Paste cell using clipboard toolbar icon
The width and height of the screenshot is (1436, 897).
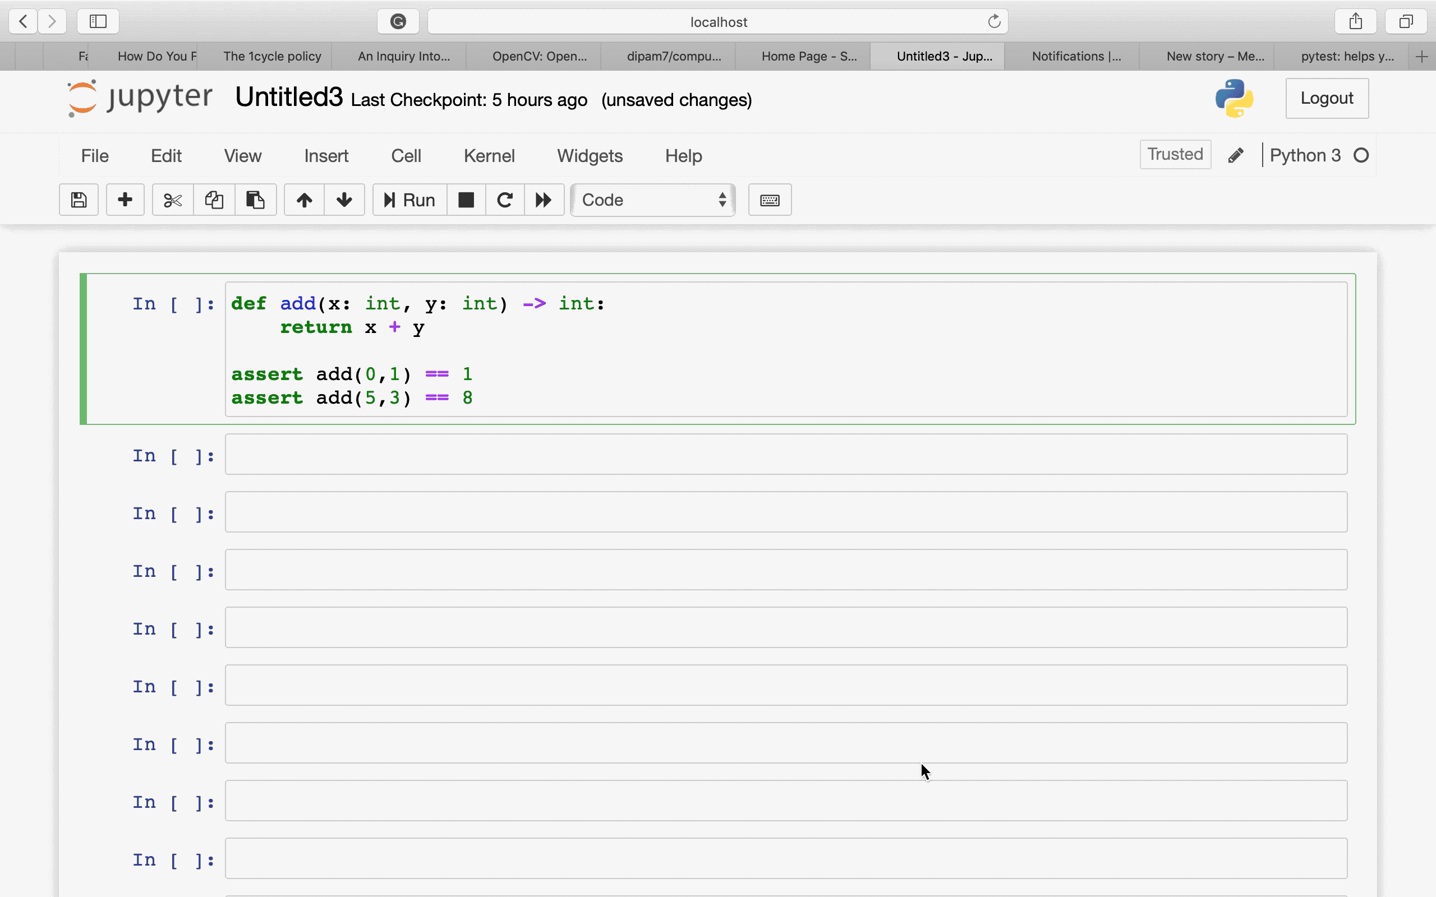pos(255,200)
